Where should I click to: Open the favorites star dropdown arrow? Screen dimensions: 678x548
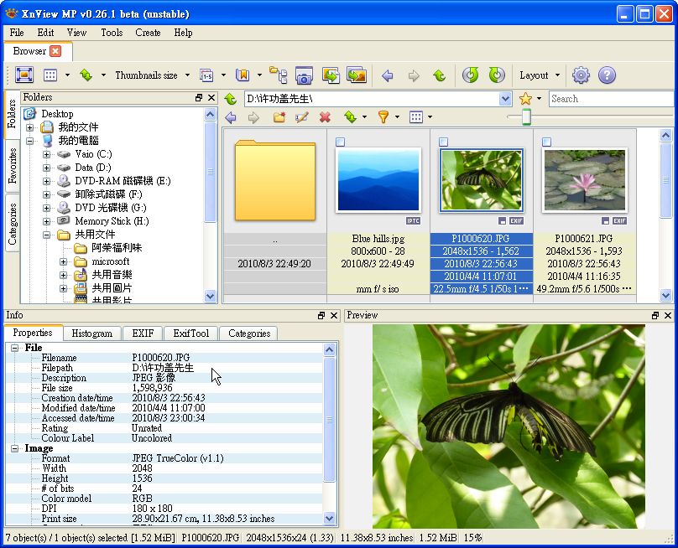[540, 99]
